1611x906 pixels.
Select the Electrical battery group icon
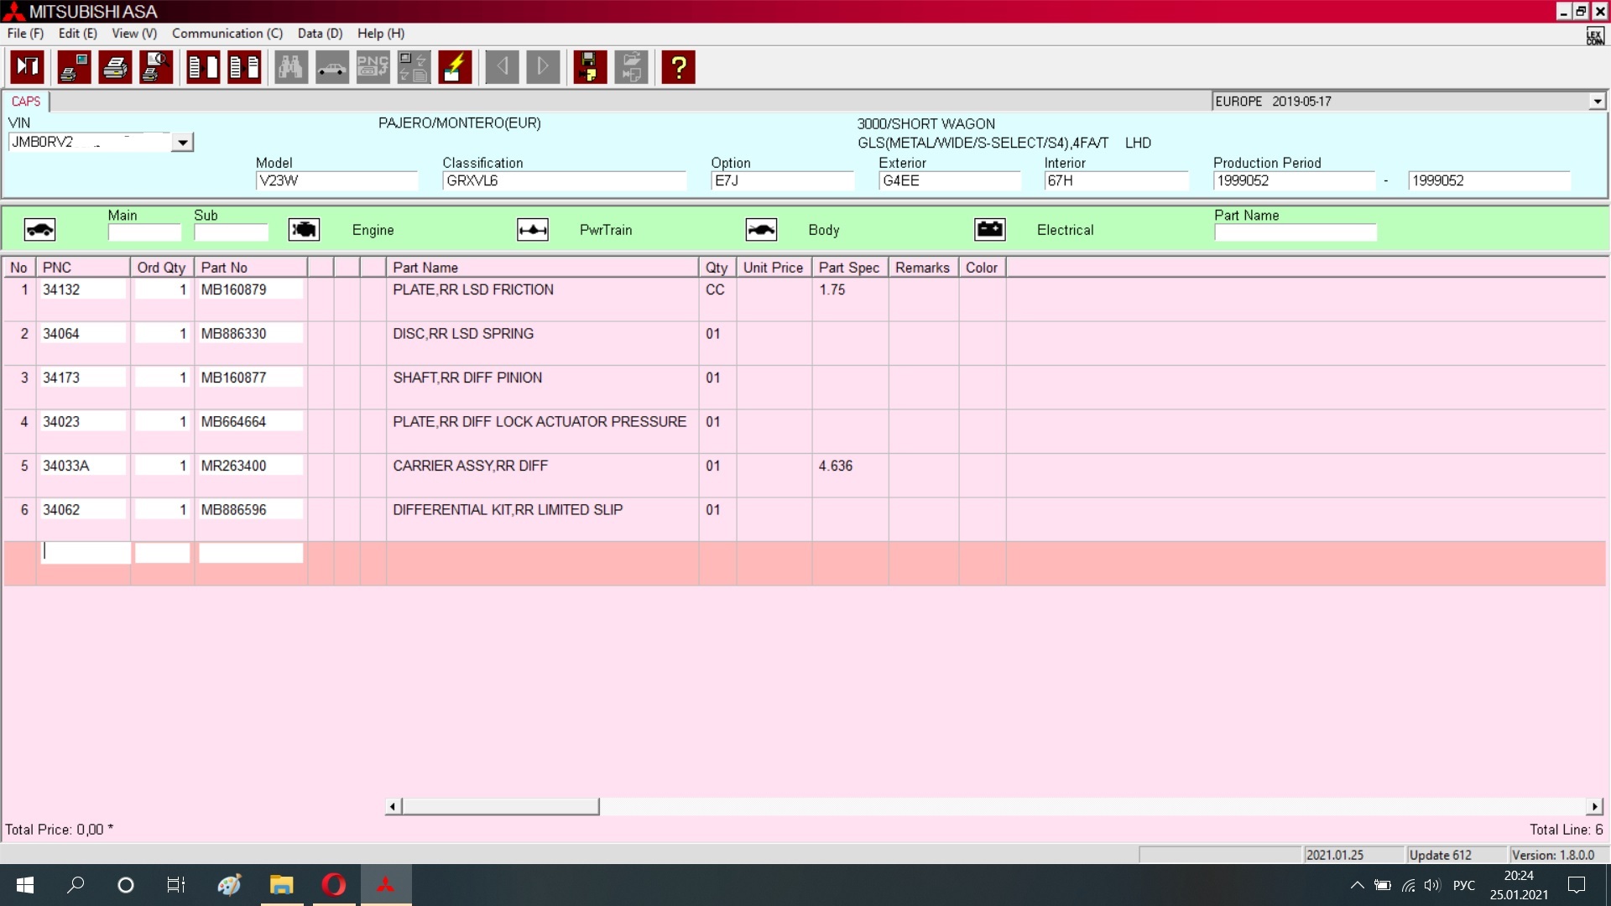click(990, 229)
